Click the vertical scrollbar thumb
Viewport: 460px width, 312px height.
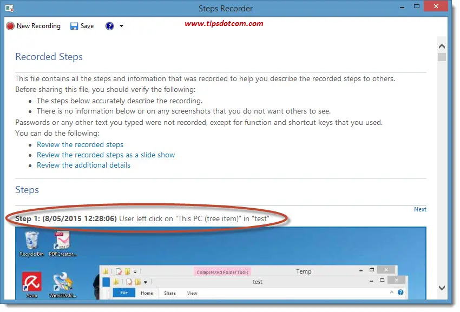[442, 57]
